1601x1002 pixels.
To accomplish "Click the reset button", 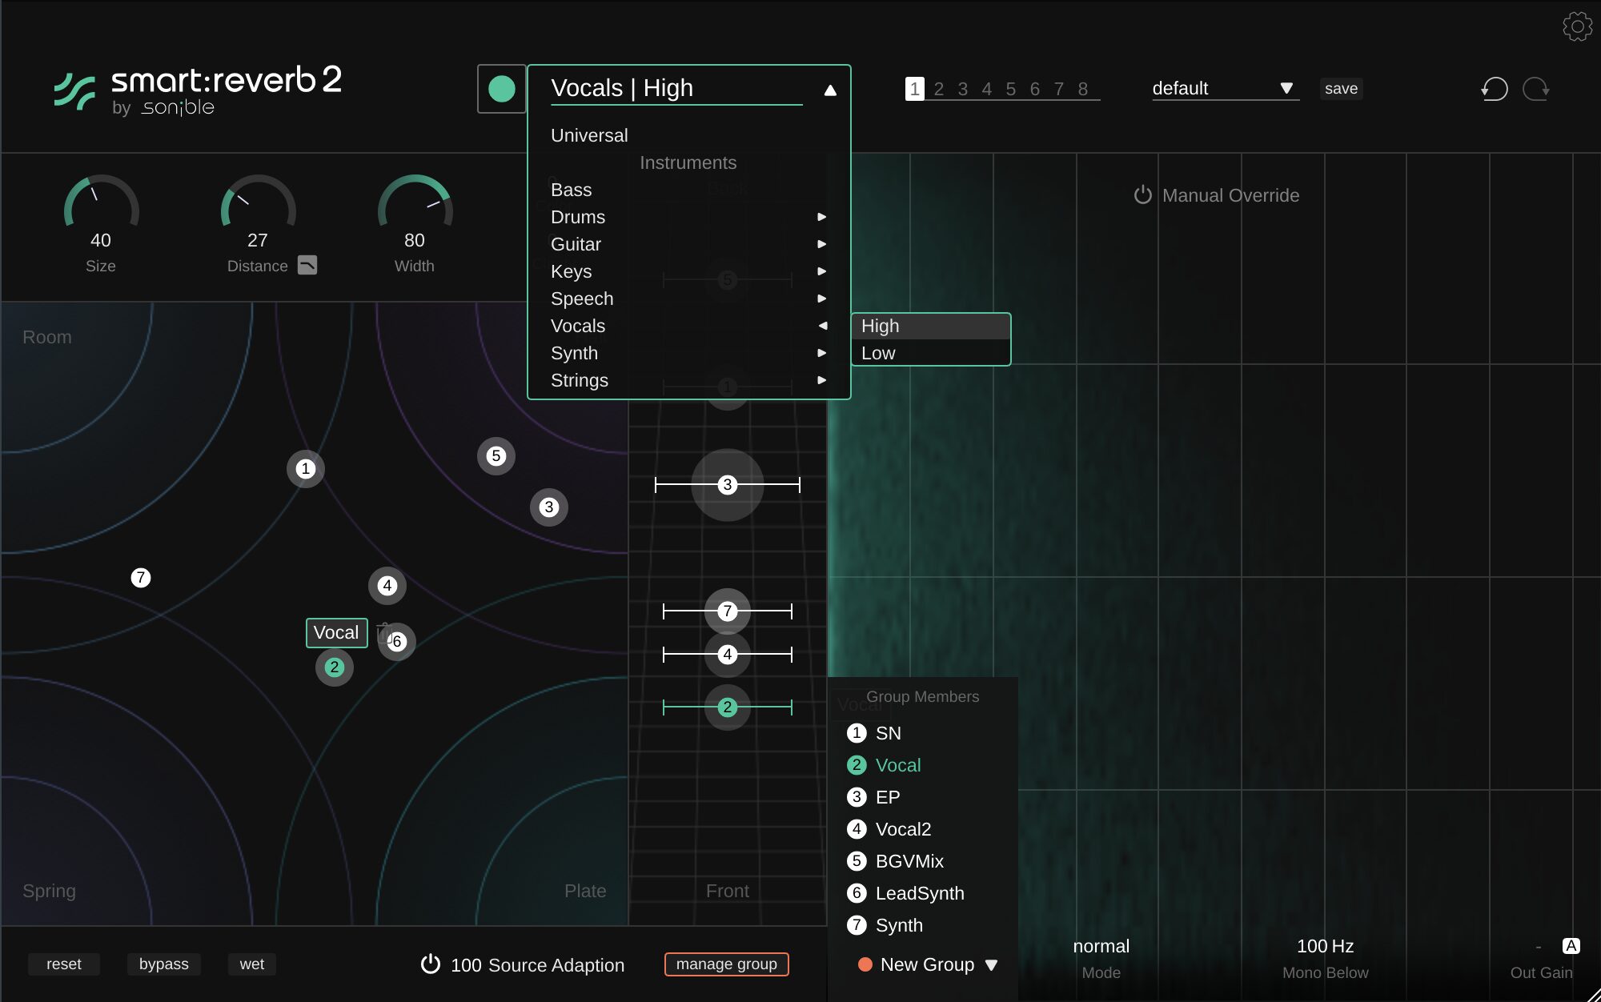I will (x=64, y=964).
